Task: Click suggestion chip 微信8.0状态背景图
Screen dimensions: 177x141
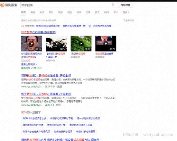Action: [x=86, y=132]
